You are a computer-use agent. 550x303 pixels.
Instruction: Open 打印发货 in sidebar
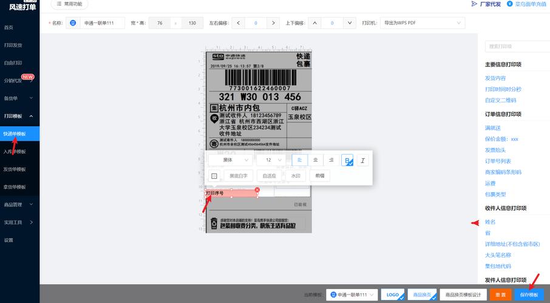click(x=13, y=45)
